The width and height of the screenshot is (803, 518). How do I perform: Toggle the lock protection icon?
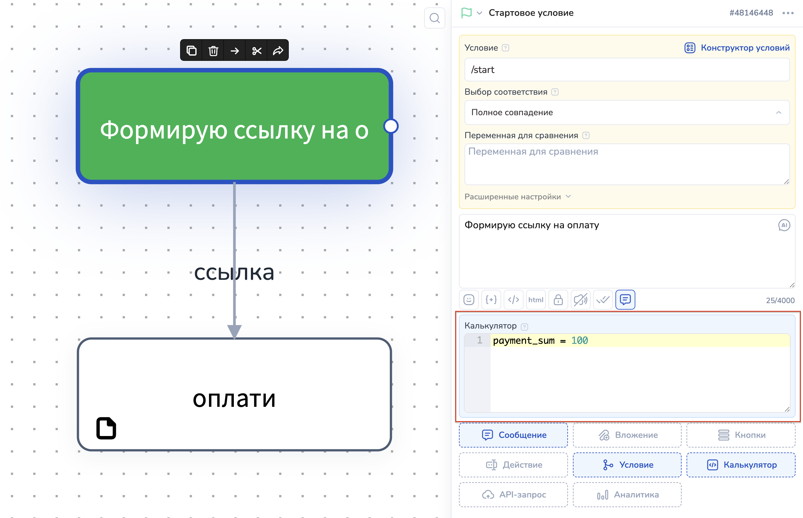(558, 299)
